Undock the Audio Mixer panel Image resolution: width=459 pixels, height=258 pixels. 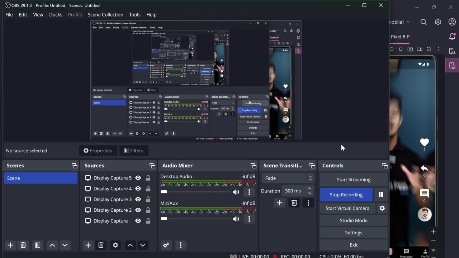pyautogui.click(x=253, y=166)
